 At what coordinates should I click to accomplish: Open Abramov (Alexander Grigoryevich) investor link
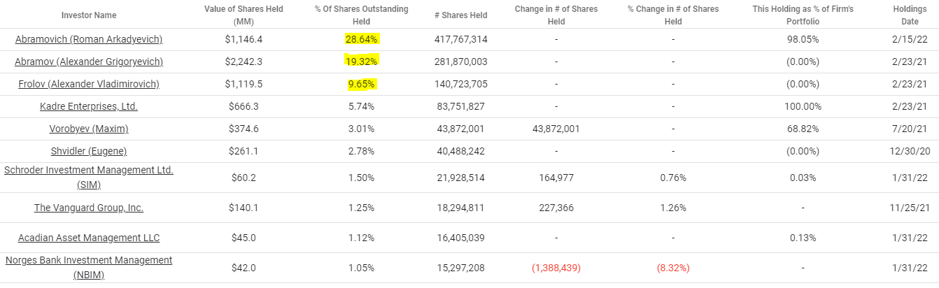pyautogui.click(x=89, y=62)
